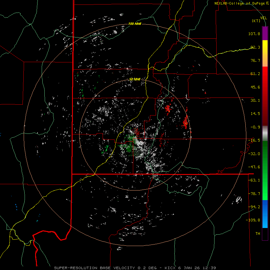Image resolution: width=270 pixels, height=270 pixels.
Task: Click the yellow-orange segment of the color bar
Action: [x=265, y=53]
